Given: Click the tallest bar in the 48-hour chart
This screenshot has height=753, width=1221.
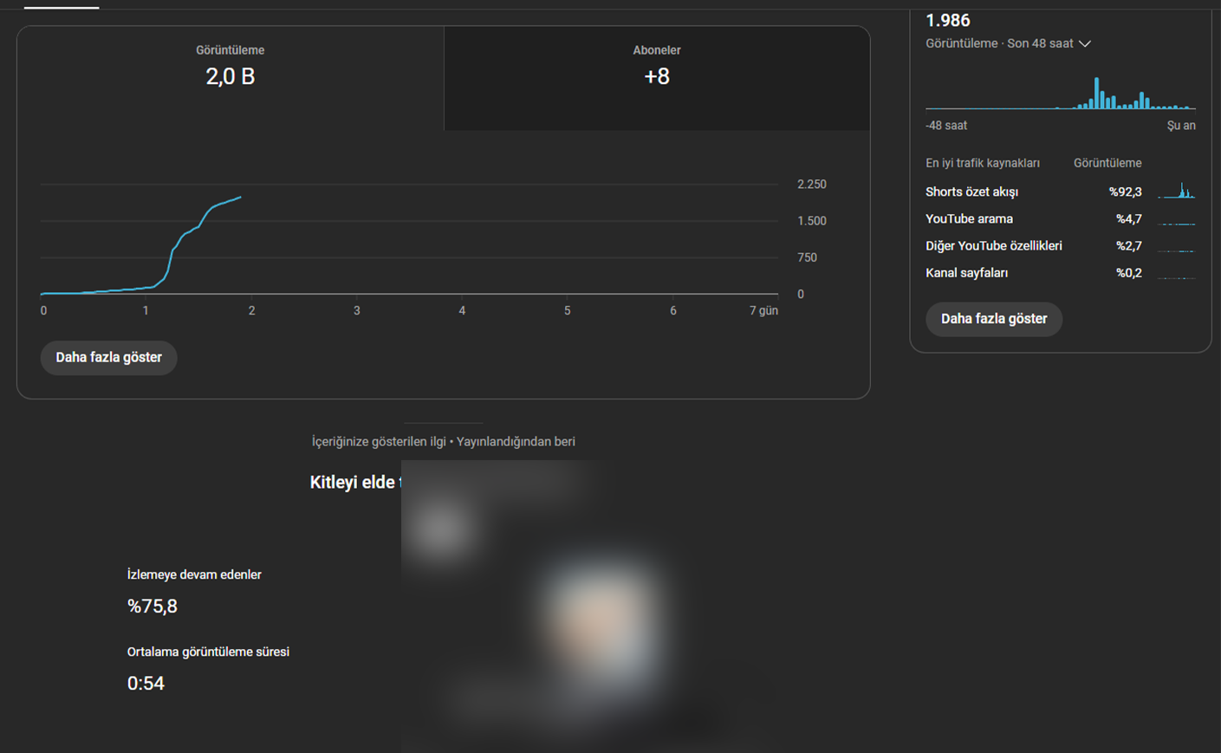Looking at the screenshot, I should 1096,94.
